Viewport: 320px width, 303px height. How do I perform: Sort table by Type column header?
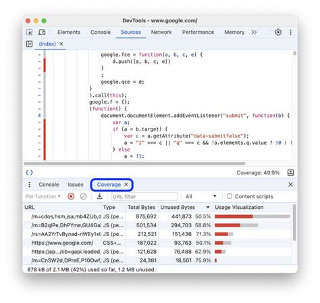[113, 208]
